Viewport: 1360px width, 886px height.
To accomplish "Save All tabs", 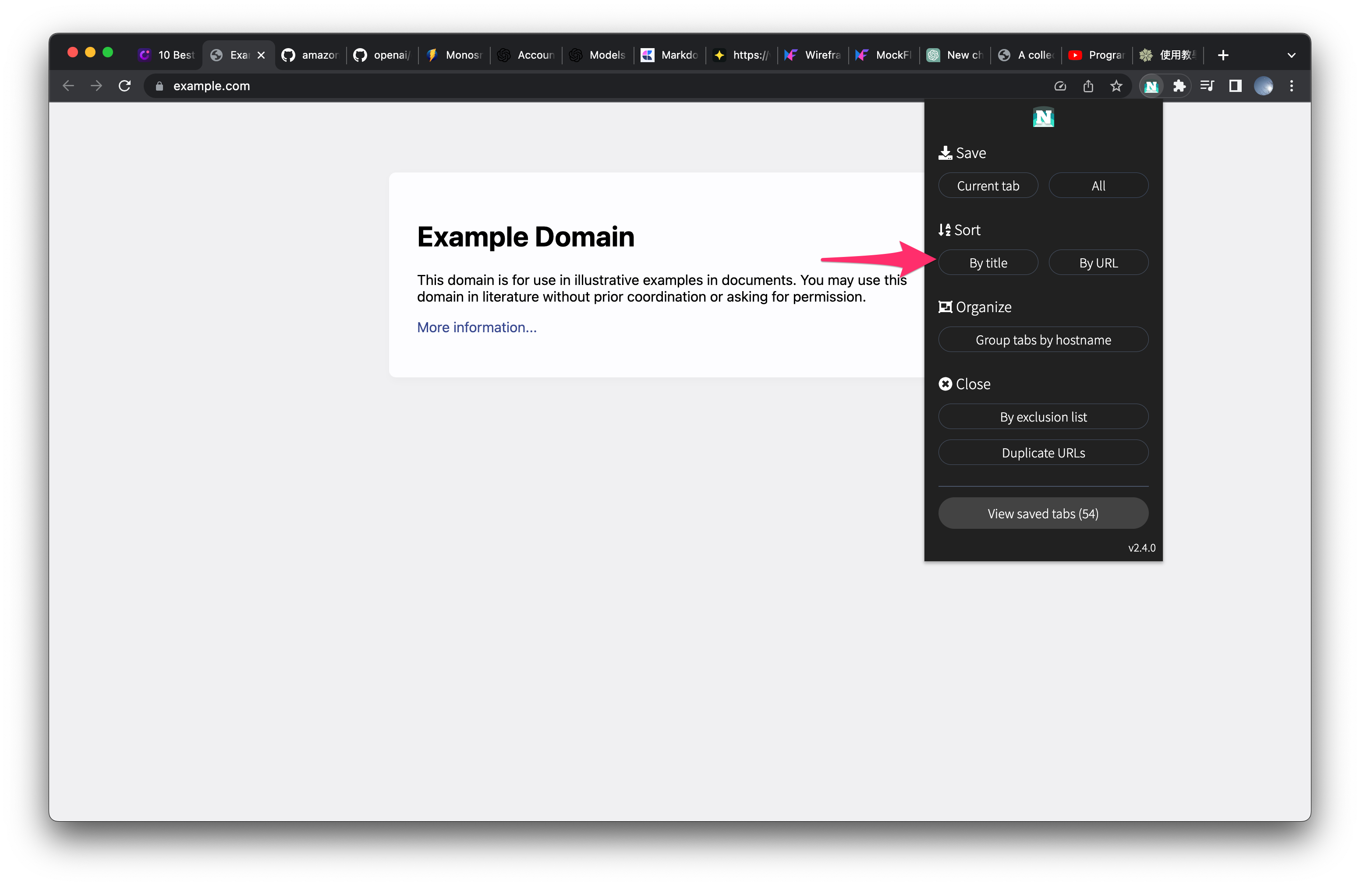I will 1098,186.
